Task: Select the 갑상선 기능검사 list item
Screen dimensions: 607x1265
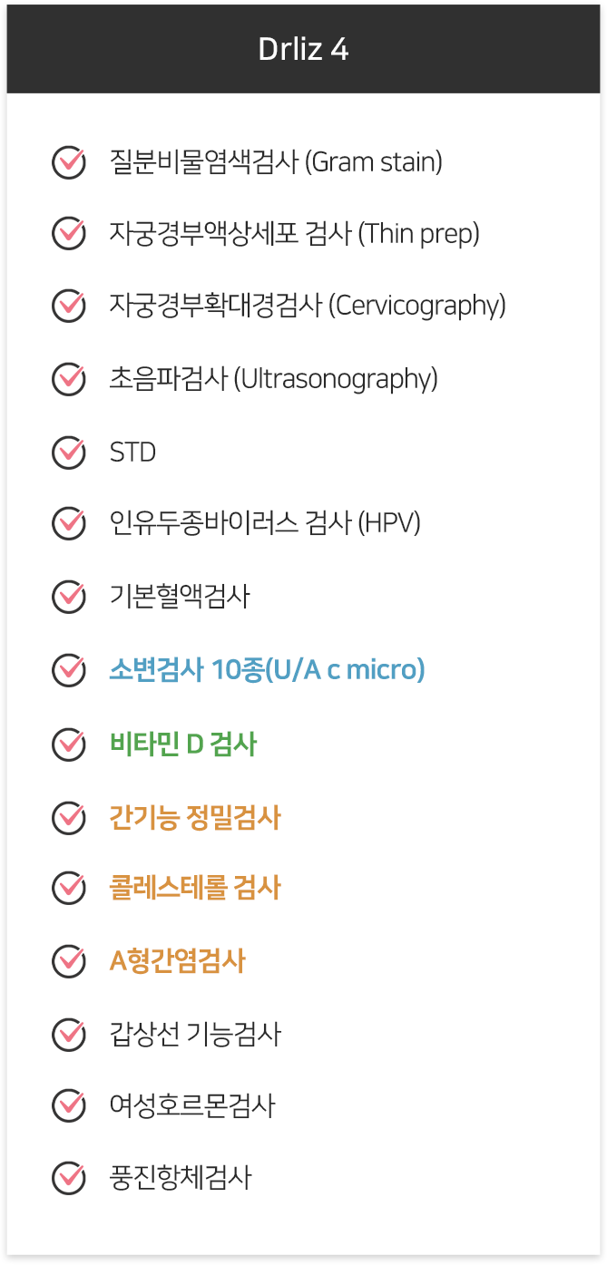Action: click(195, 1034)
